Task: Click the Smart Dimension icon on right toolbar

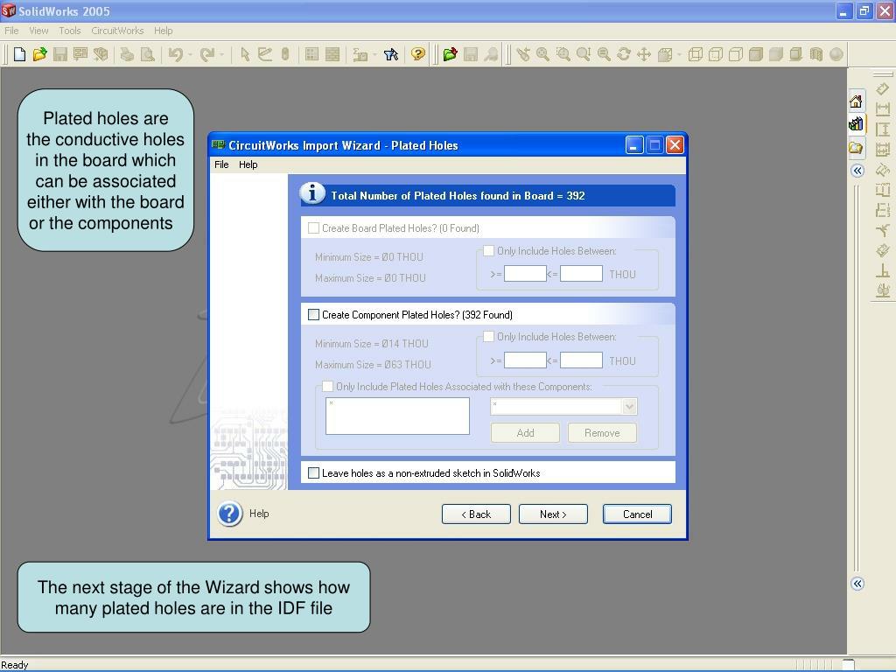Action: click(x=883, y=90)
